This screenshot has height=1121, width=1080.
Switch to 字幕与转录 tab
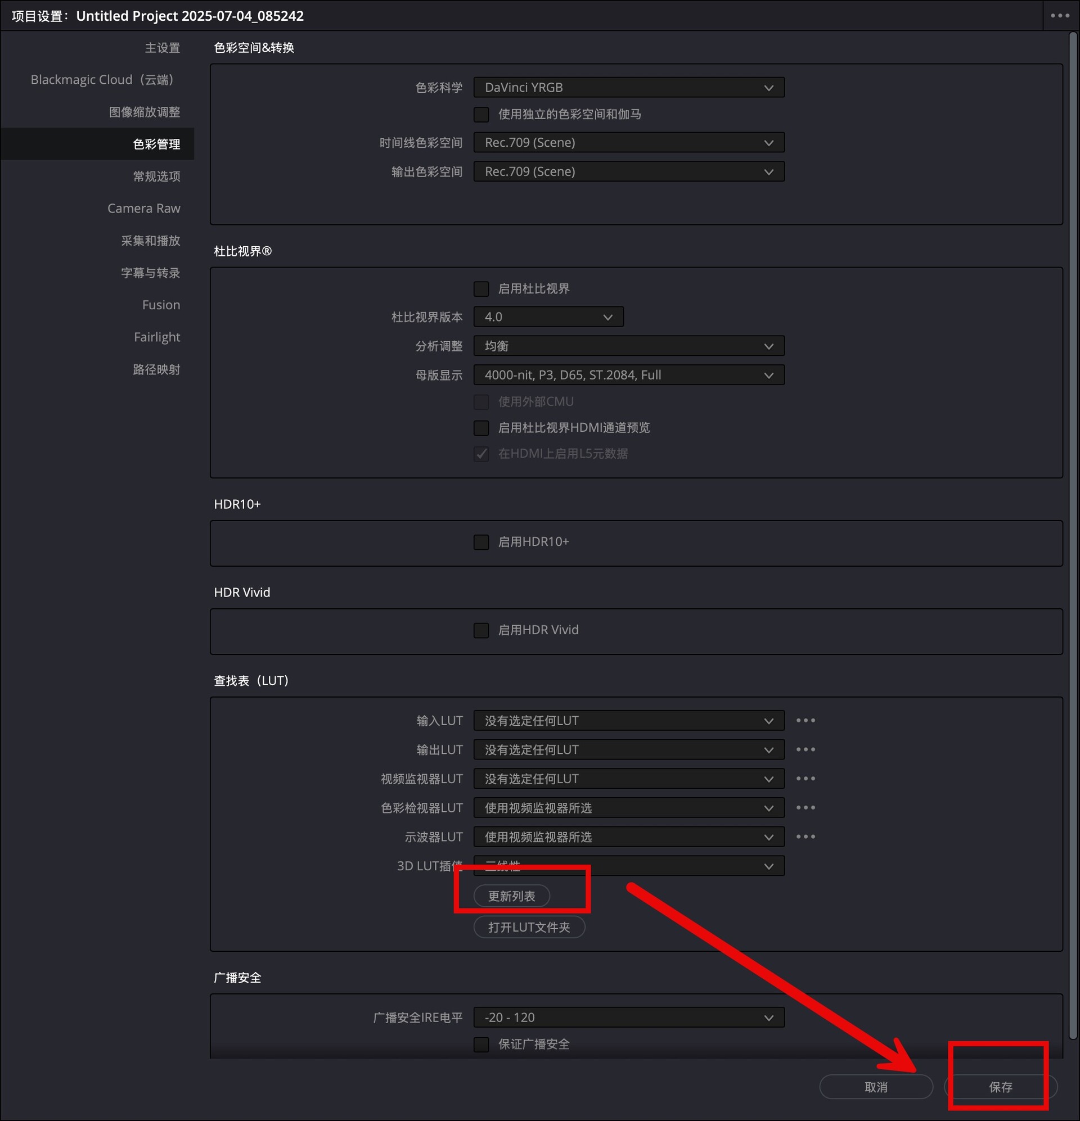coord(151,273)
